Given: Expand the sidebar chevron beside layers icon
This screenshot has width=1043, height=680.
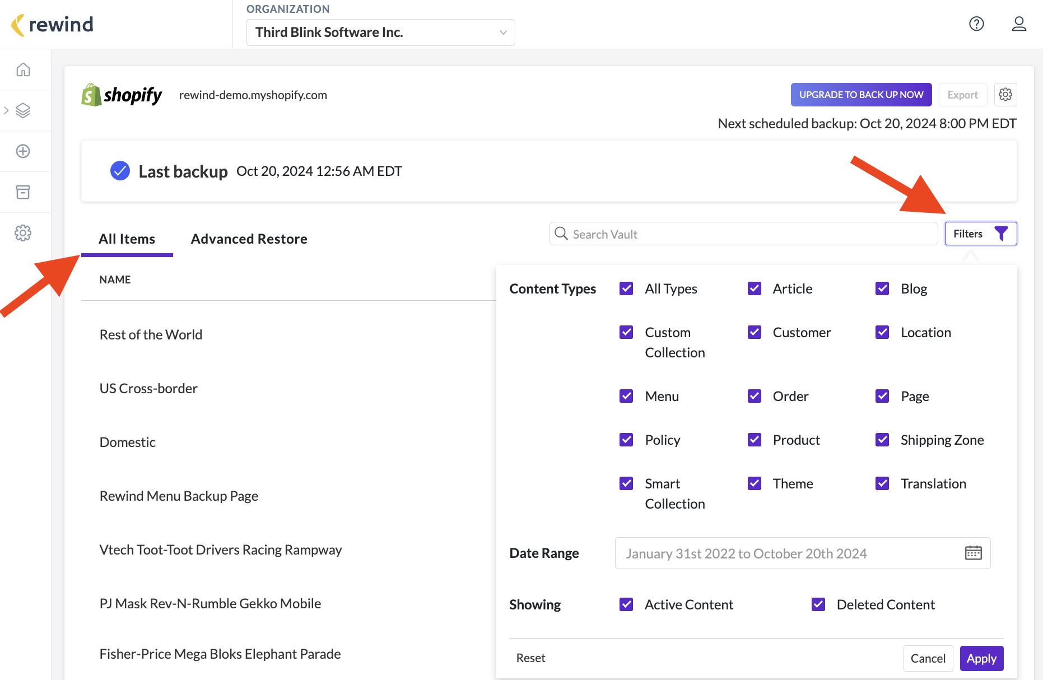Looking at the screenshot, I should [6, 110].
